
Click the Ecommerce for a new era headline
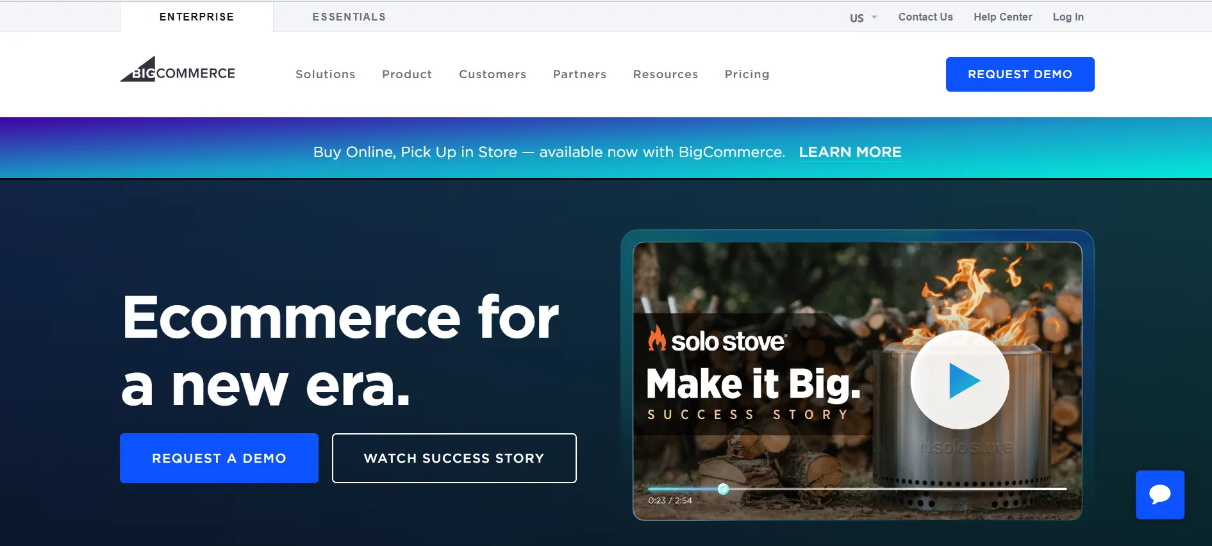pos(340,350)
